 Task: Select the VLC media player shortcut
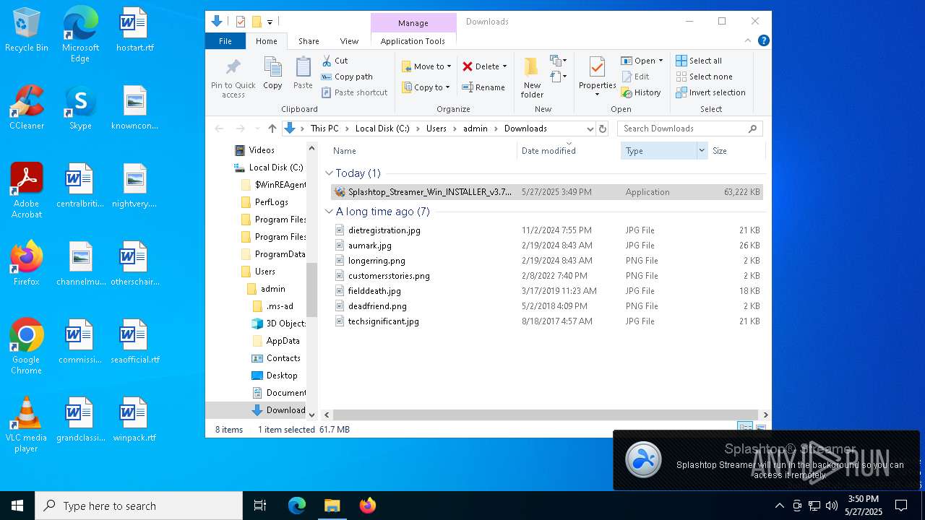(27, 425)
